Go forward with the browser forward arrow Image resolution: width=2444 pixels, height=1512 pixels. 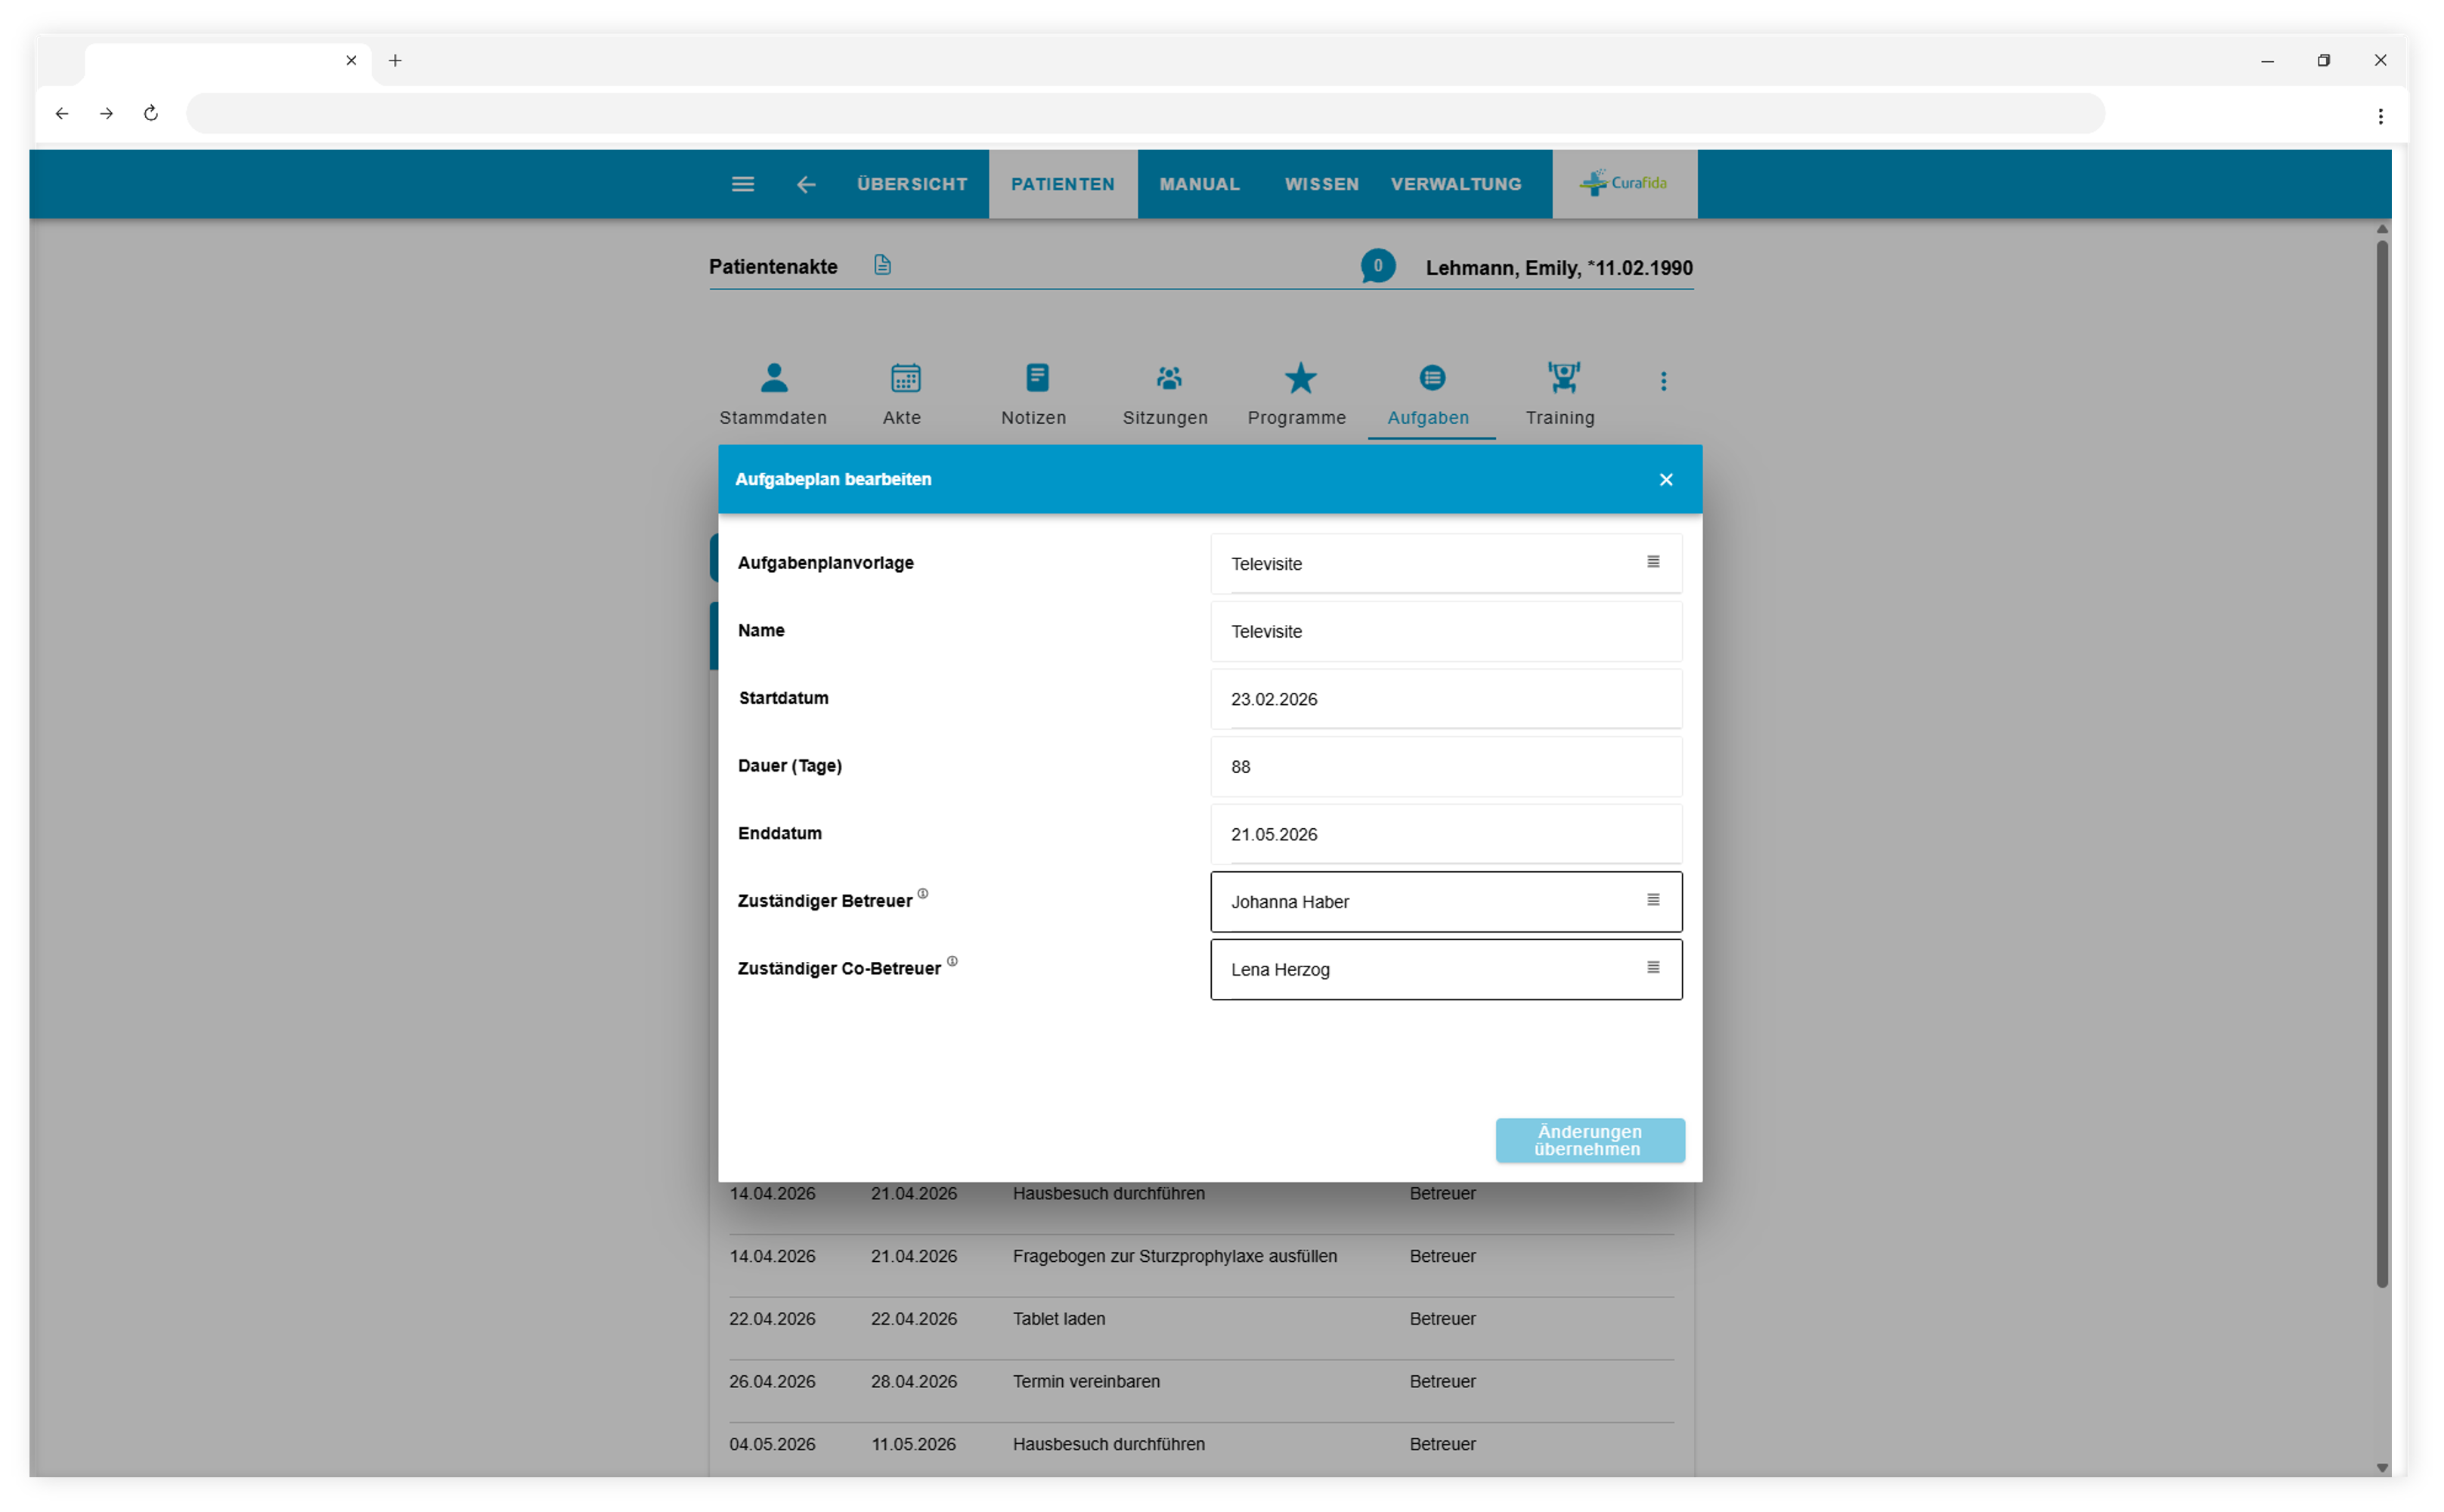pyautogui.click(x=106, y=113)
